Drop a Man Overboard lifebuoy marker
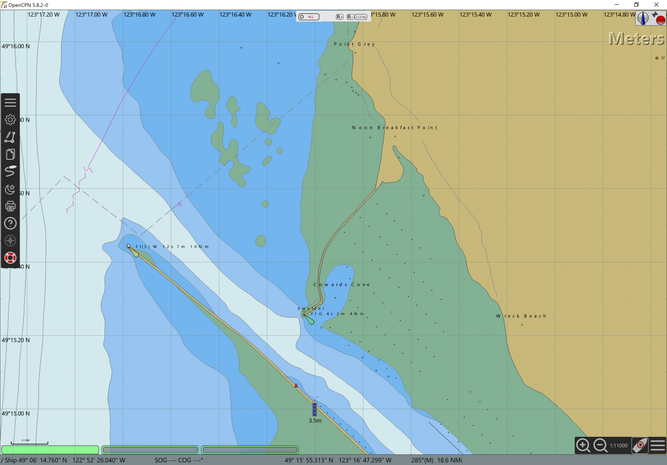 [x=10, y=258]
